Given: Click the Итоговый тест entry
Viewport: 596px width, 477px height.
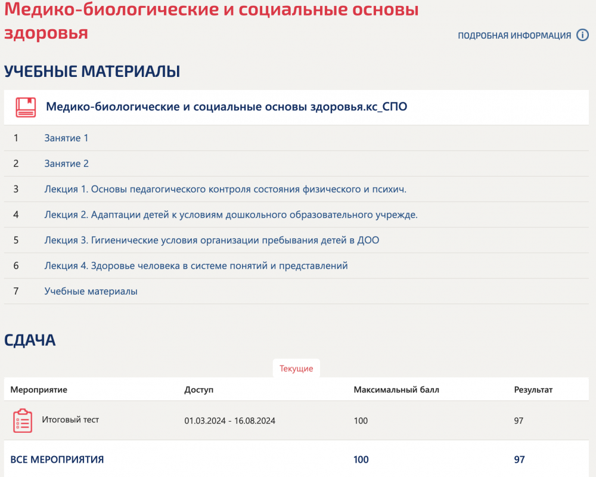Looking at the screenshot, I should tap(70, 420).
